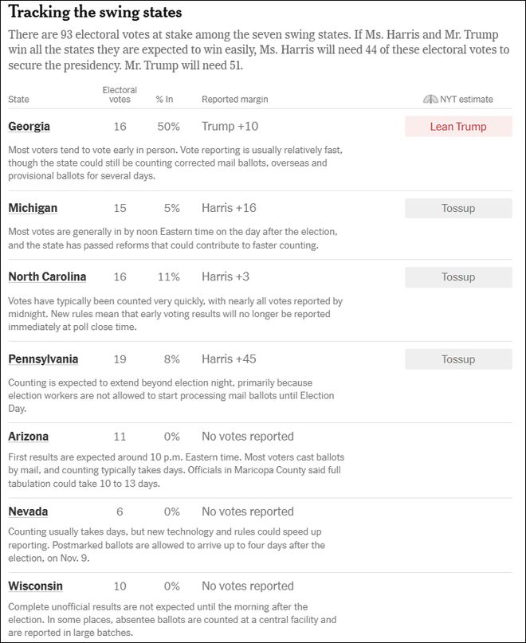Open the Michigan state link

tap(33, 208)
